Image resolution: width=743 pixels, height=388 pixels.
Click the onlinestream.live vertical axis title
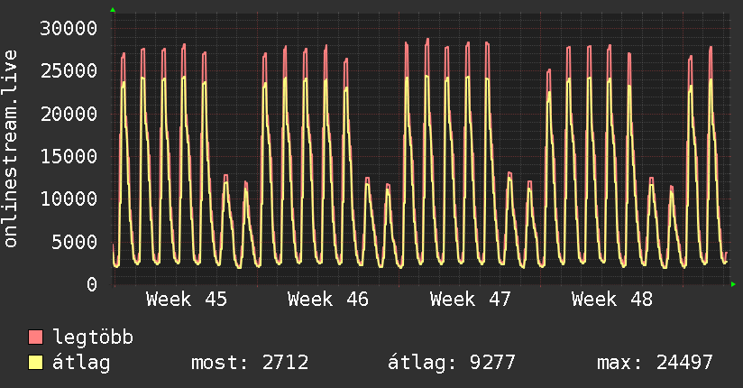point(11,149)
